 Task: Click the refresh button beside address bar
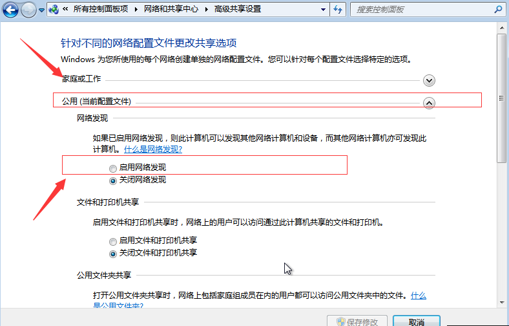[338, 10]
